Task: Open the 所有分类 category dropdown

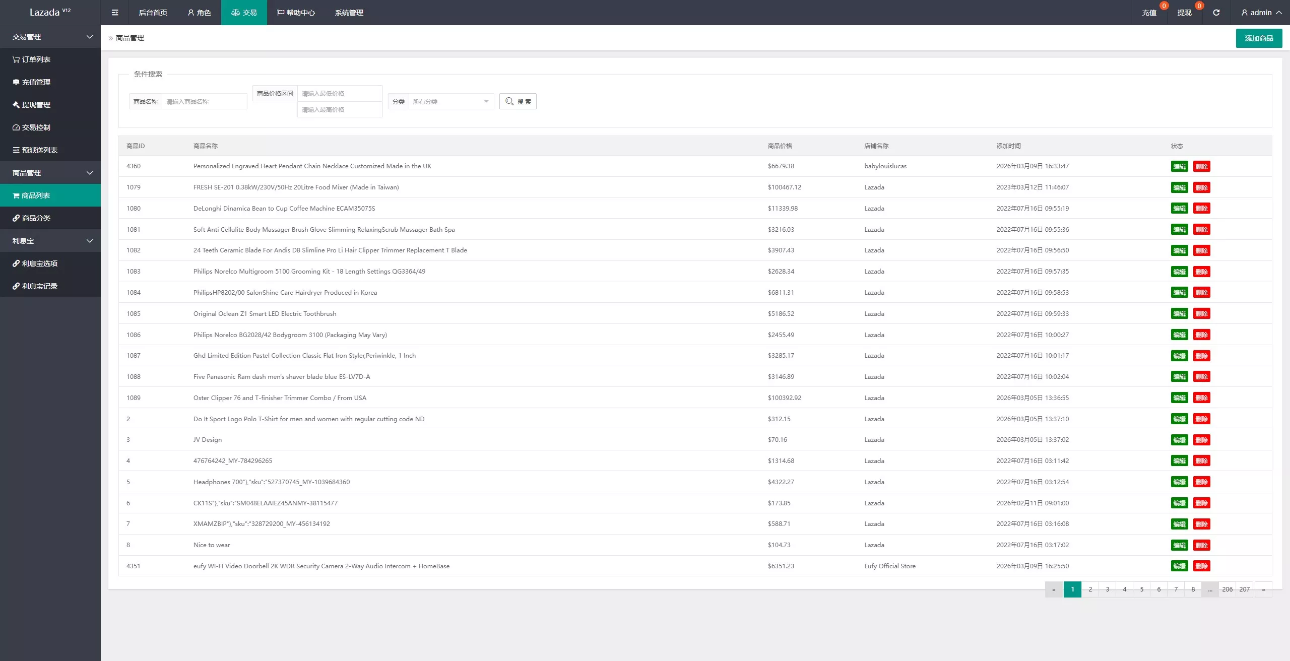Action: (x=451, y=101)
